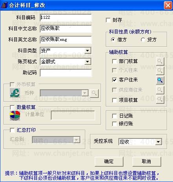Open the 客户往来 blue magnifier lookup
This screenshot has height=182, width=173.
(x=160, y=80)
